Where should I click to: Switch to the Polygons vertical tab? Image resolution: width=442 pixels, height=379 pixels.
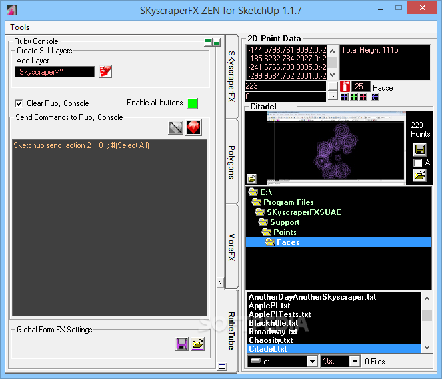tap(231, 162)
